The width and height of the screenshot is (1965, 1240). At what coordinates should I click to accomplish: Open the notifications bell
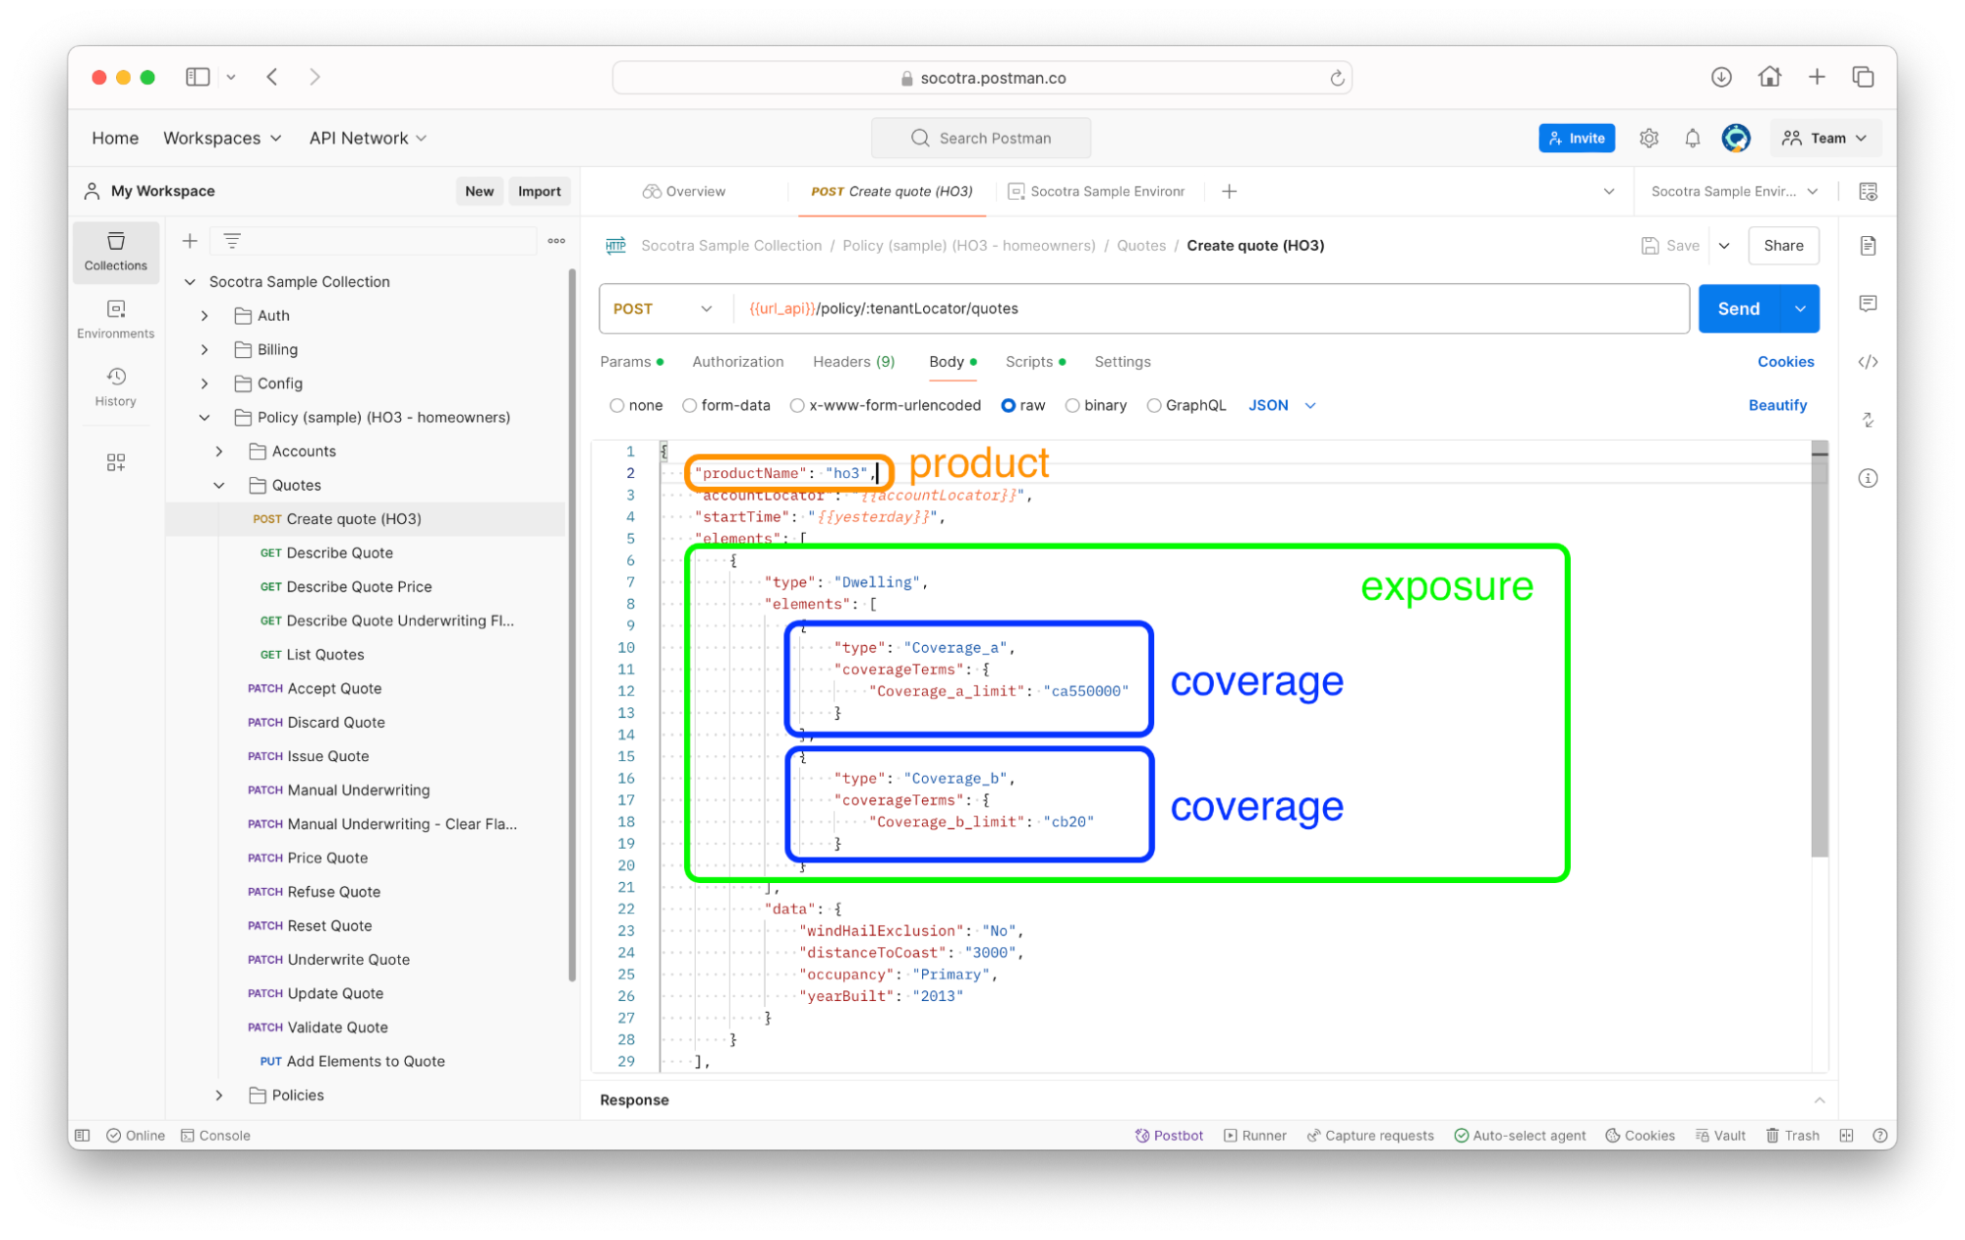tap(1692, 139)
